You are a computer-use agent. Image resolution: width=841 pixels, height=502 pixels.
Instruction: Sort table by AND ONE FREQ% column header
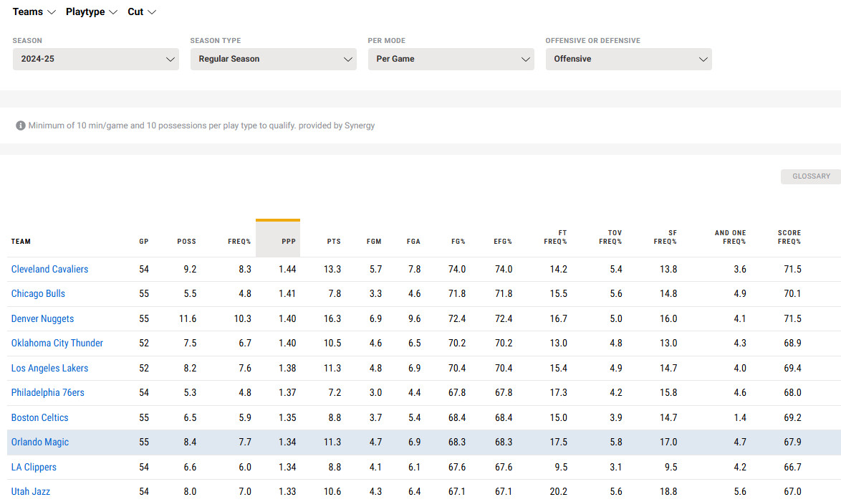tap(730, 237)
